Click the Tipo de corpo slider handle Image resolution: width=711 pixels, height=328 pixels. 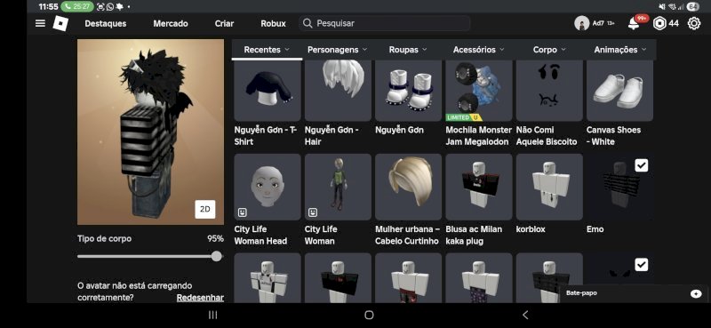217,256
